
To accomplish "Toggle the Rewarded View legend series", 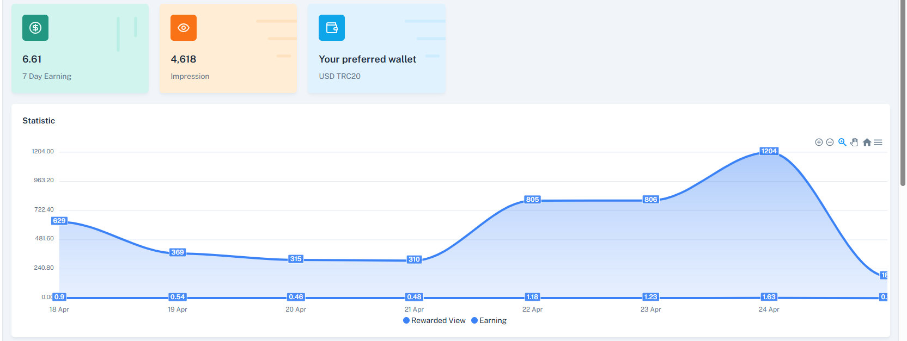I will [x=434, y=320].
